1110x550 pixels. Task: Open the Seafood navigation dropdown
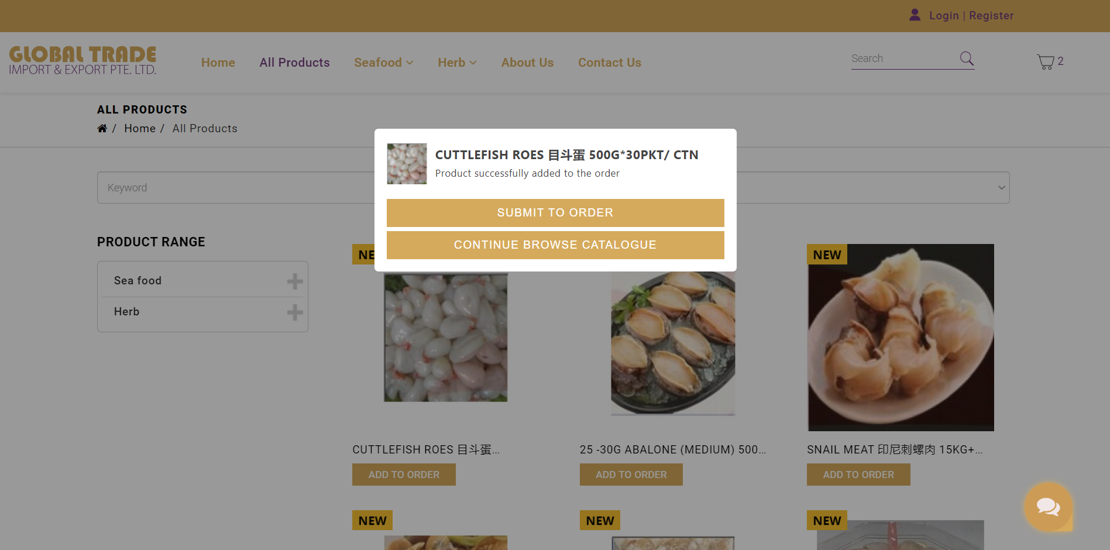(383, 63)
